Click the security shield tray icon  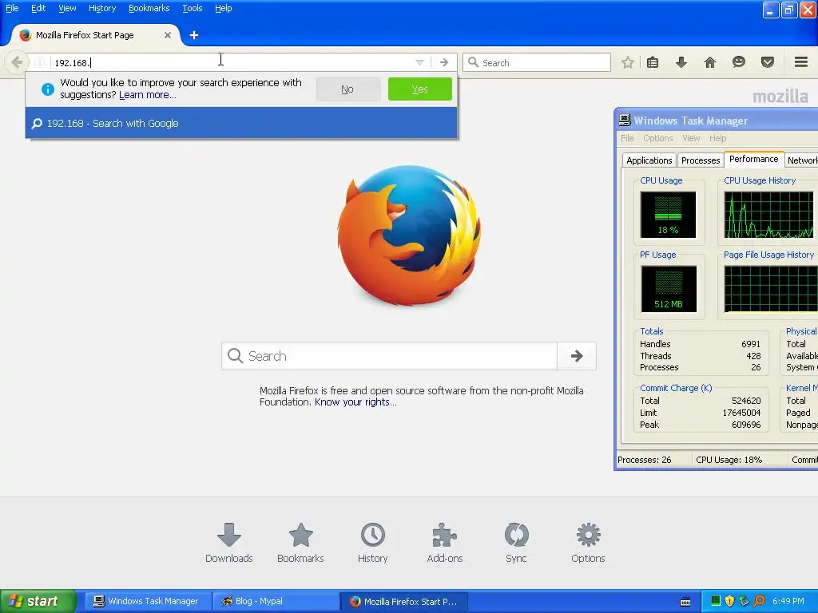tap(730, 601)
